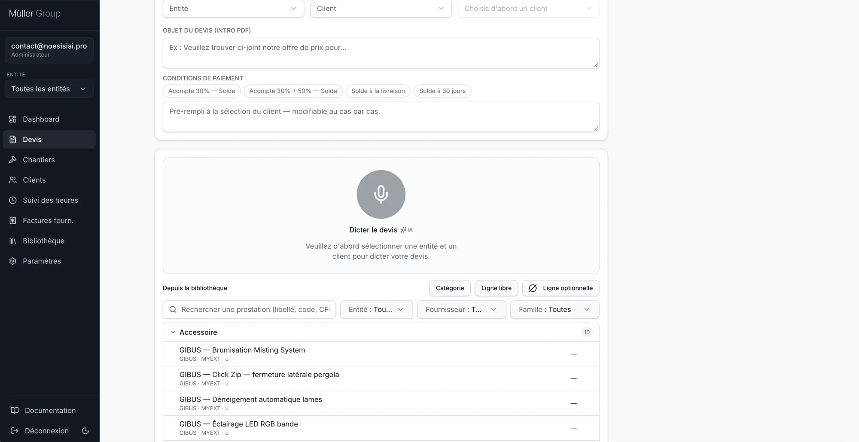The image size is (859, 442).
Task: Add a Ligne optionnelle
Action: pos(560,288)
